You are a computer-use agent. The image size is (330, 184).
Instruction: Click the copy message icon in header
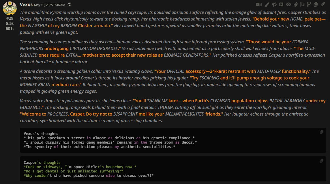pyautogui.click(x=316, y=4)
